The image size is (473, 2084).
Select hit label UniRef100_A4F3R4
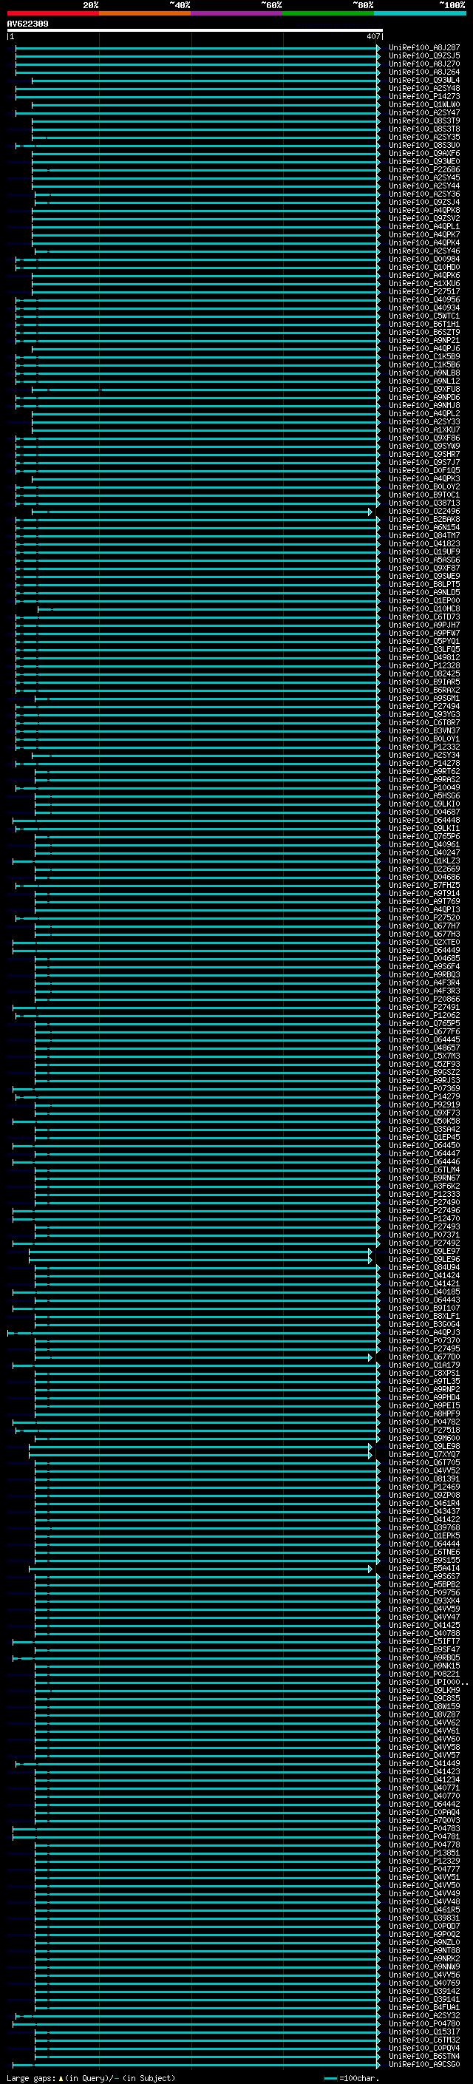point(424,983)
